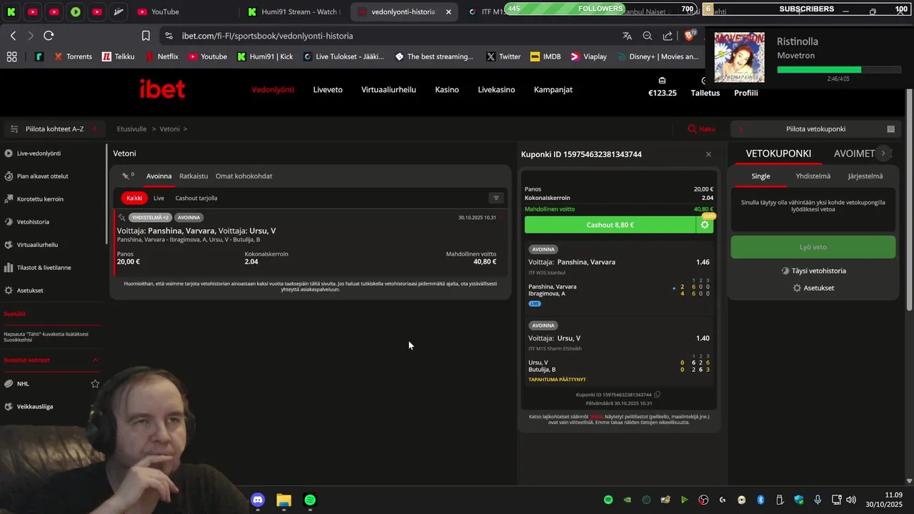This screenshot has height=514, width=914.
Task: Click the Etusivulle breadcrumb link
Action: pos(131,129)
